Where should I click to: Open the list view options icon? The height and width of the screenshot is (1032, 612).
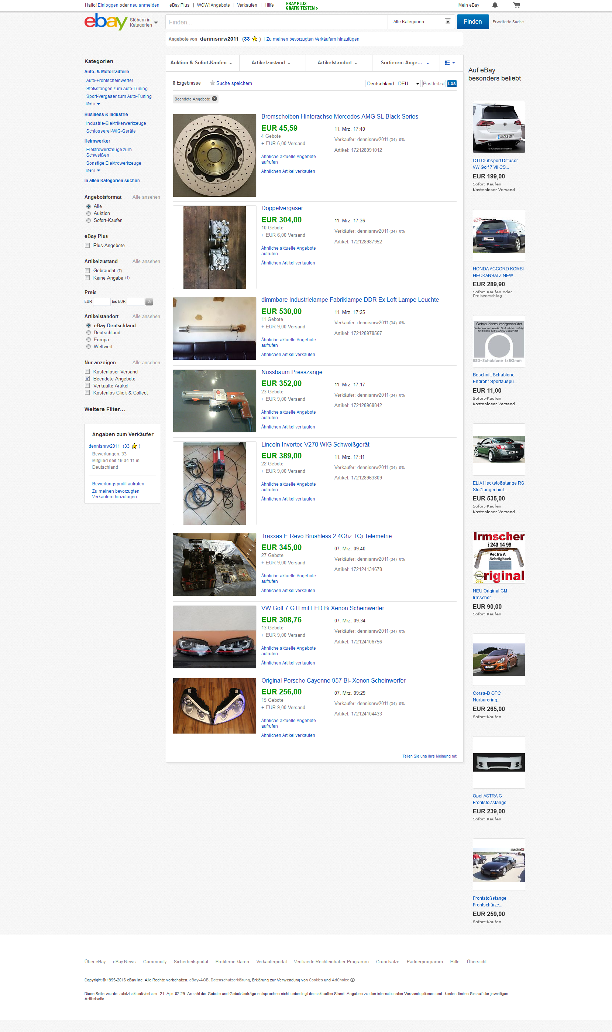pos(450,63)
